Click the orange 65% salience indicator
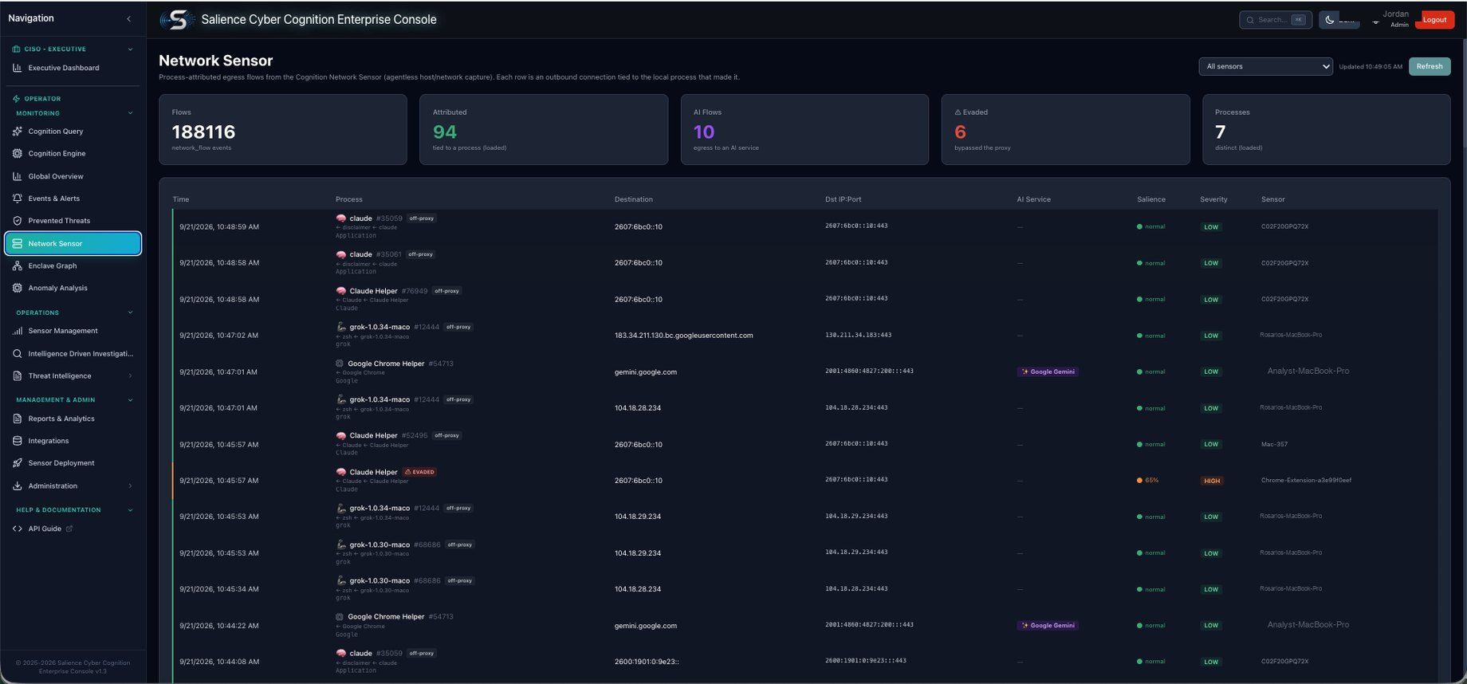1467x684 pixels. pos(1148,481)
